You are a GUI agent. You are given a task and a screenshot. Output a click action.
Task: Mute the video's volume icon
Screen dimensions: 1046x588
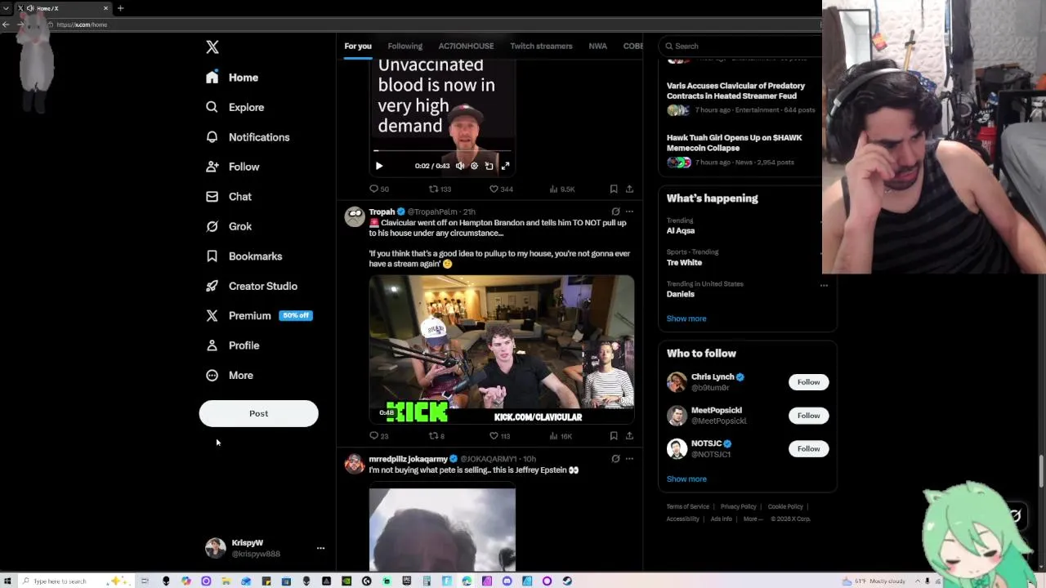tap(460, 166)
